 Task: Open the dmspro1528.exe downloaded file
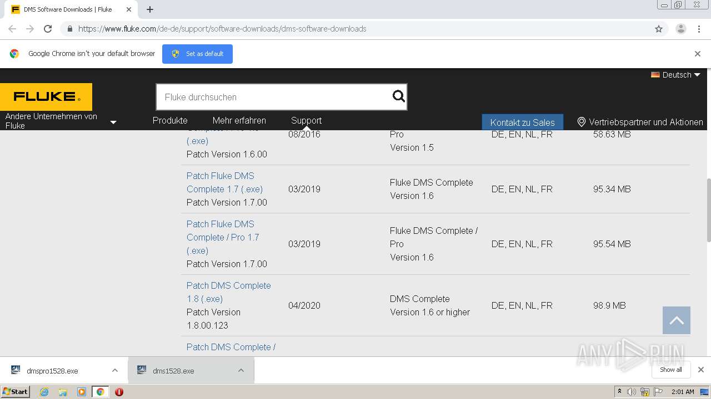tap(52, 371)
